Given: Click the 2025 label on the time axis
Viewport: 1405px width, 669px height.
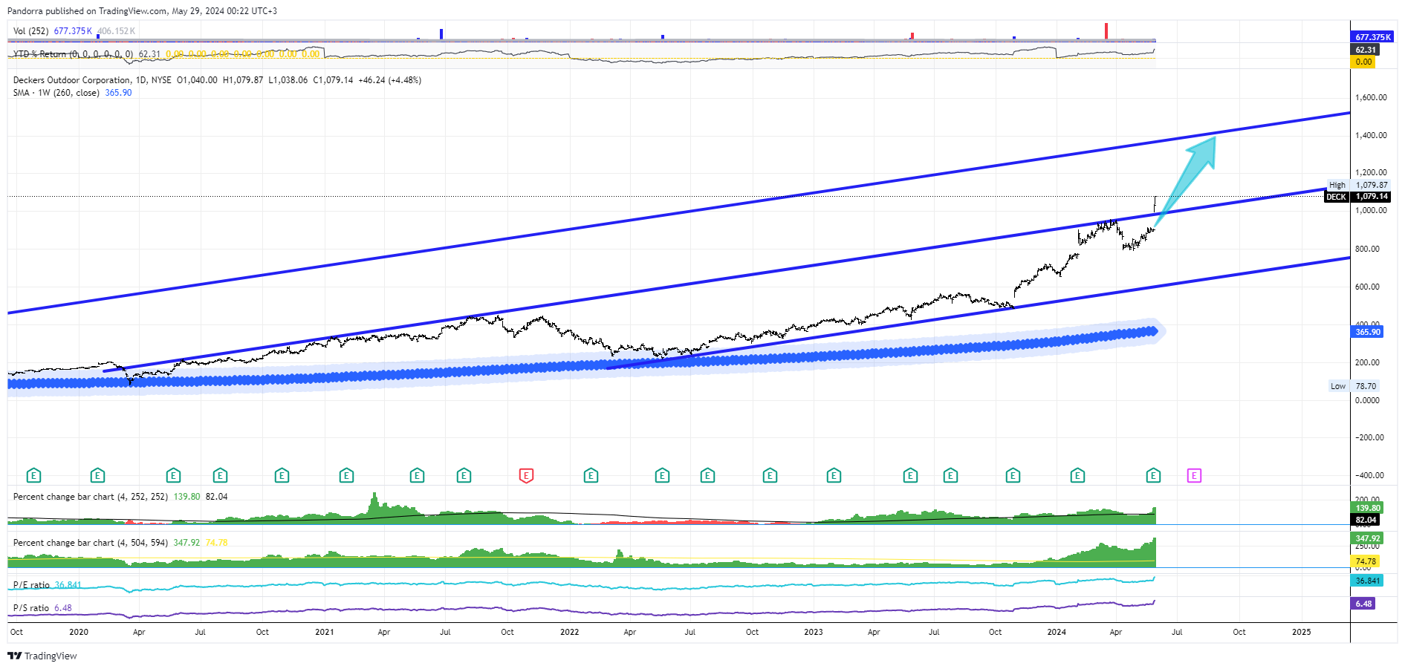Looking at the screenshot, I should point(1302,633).
